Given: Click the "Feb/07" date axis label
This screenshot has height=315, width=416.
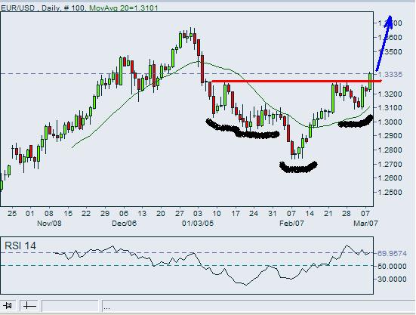Looking at the screenshot, I should click(291, 223).
